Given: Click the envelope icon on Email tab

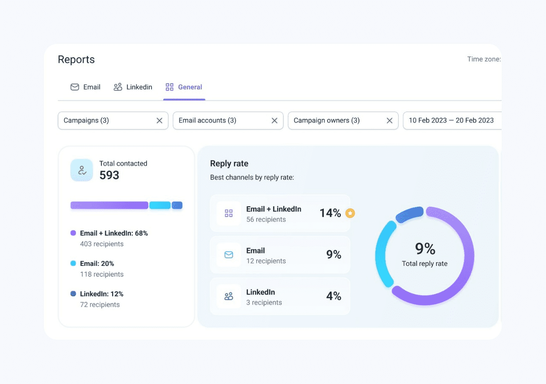Looking at the screenshot, I should pyautogui.click(x=75, y=87).
